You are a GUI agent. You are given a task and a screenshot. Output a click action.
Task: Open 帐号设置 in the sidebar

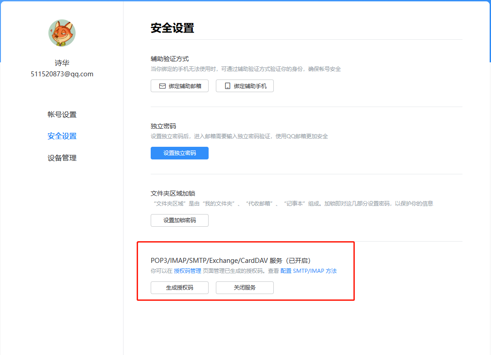pyautogui.click(x=62, y=114)
